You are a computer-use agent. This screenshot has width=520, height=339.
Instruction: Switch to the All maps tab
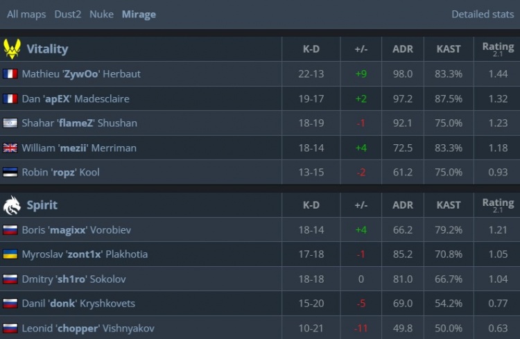[26, 14]
